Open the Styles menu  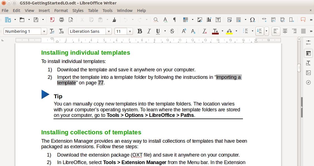(x=78, y=11)
